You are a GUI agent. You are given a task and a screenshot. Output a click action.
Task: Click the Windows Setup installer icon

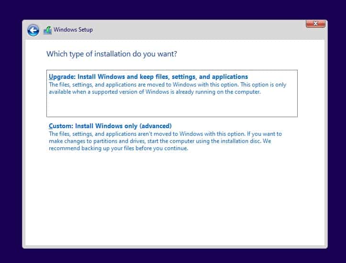[x=47, y=30]
